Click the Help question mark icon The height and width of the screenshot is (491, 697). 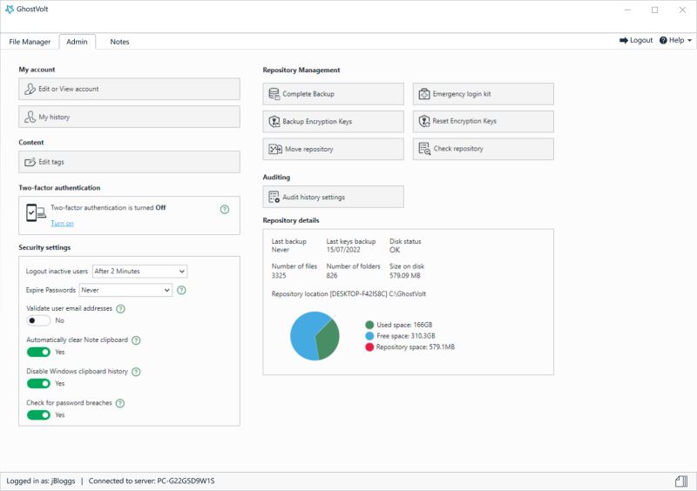(663, 40)
